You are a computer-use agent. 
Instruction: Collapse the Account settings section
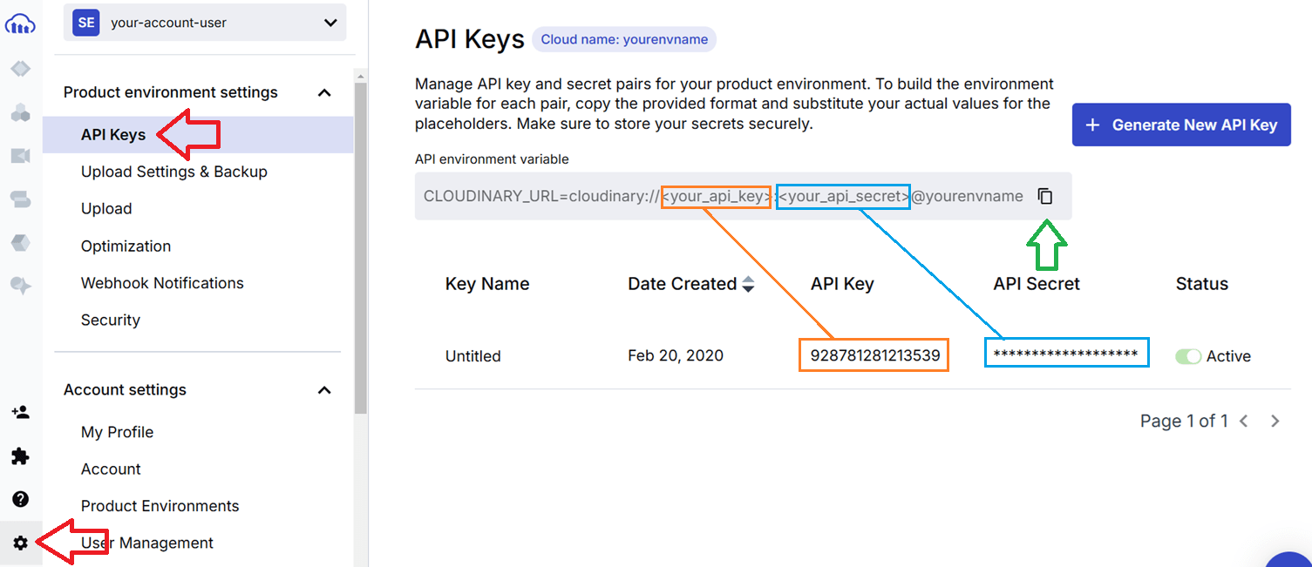coord(324,390)
